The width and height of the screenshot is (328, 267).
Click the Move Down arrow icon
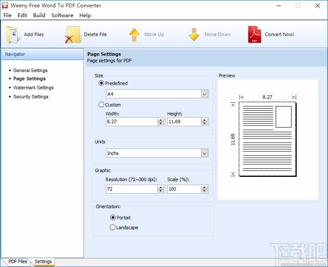pos(194,34)
